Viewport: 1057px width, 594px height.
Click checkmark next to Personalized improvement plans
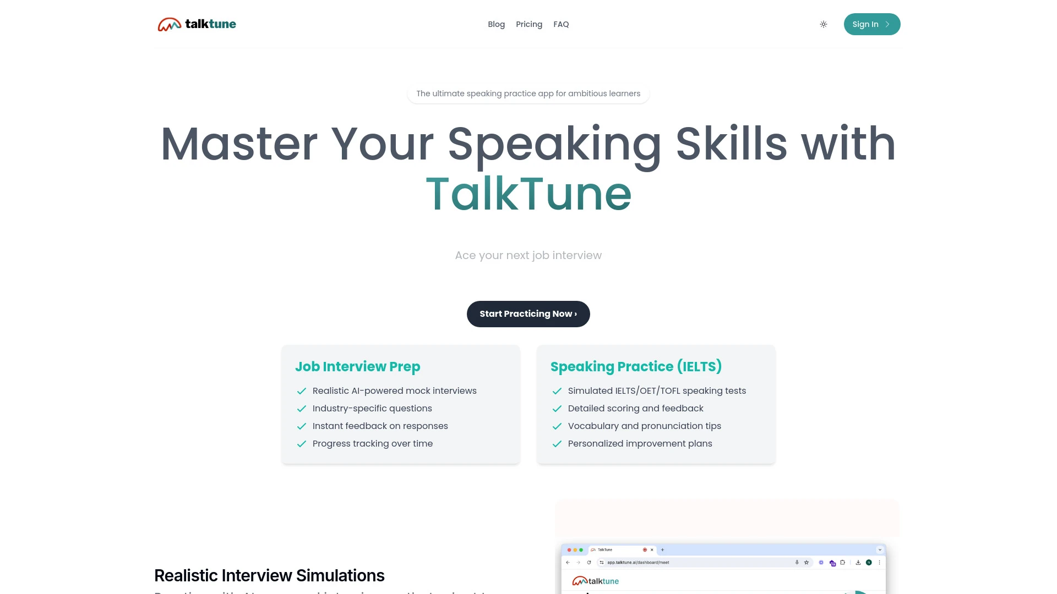[557, 444]
